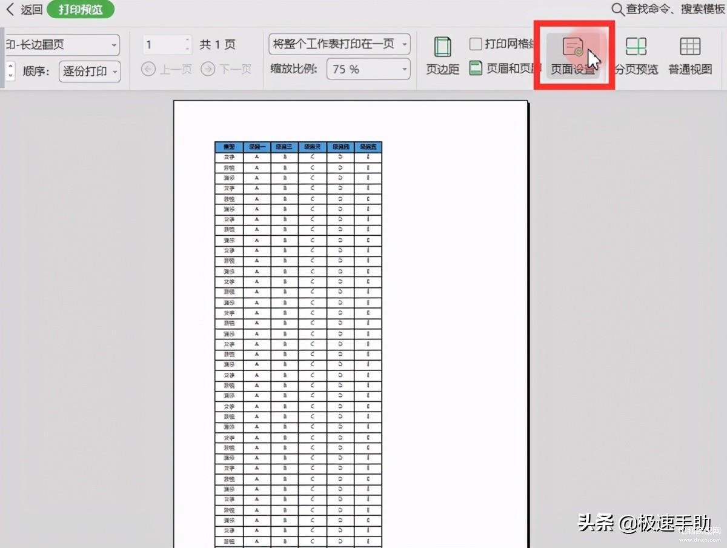
Task: Open the 查找命令、搜索模板 search field
Action: point(669,9)
